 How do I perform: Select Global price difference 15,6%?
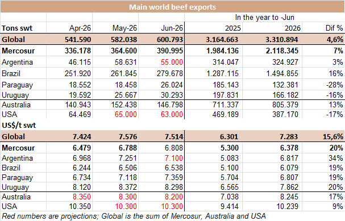[x=333, y=137]
